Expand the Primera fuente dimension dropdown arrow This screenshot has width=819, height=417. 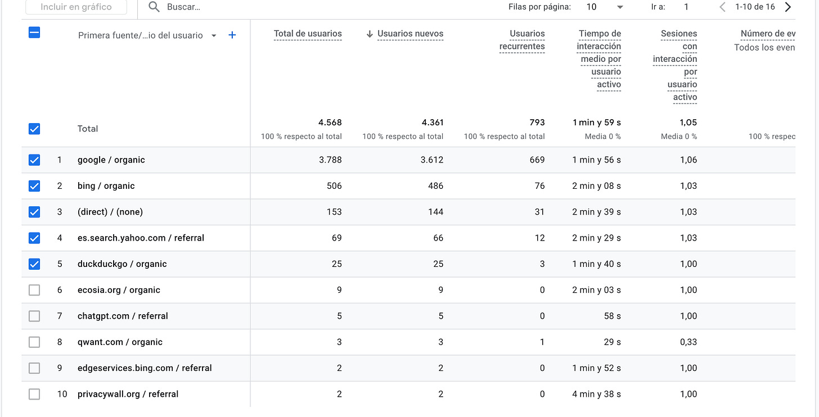(x=214, y=35)
